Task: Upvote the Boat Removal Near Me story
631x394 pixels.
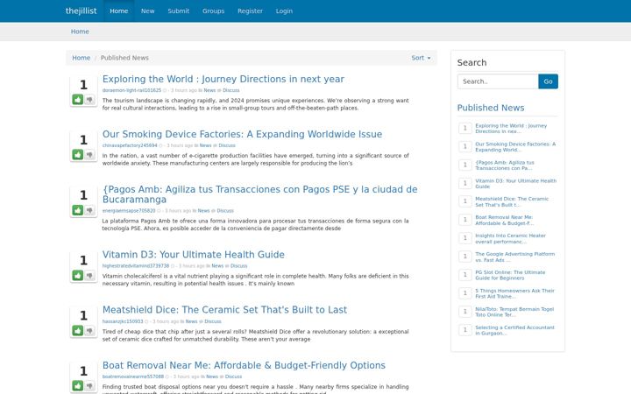Action: [x=78, y=385]
